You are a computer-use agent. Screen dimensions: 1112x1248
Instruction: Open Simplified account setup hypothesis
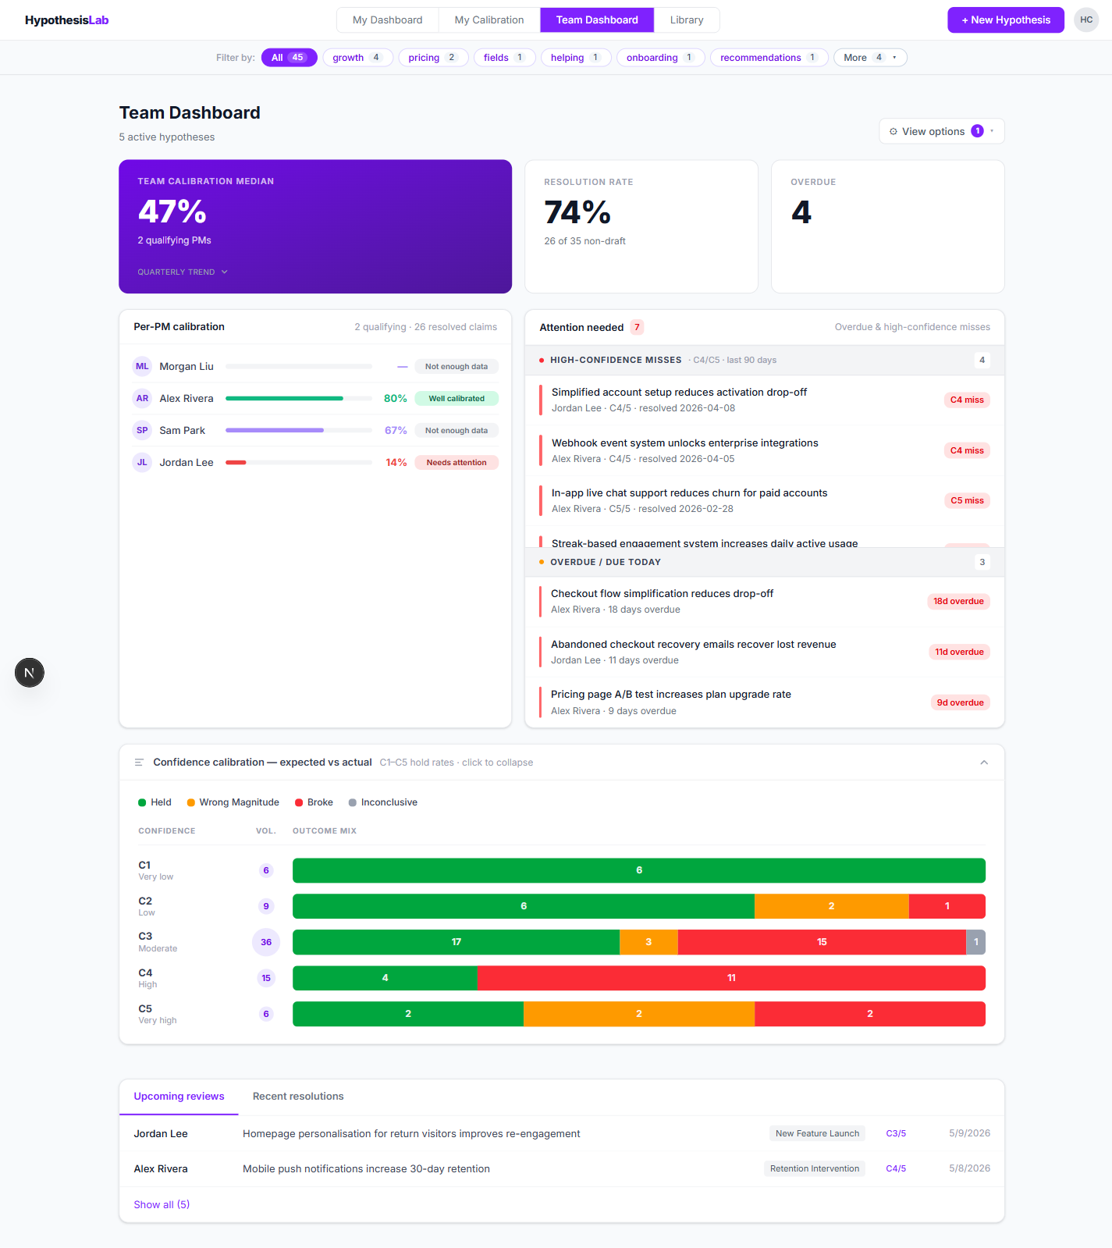point(765,400)
